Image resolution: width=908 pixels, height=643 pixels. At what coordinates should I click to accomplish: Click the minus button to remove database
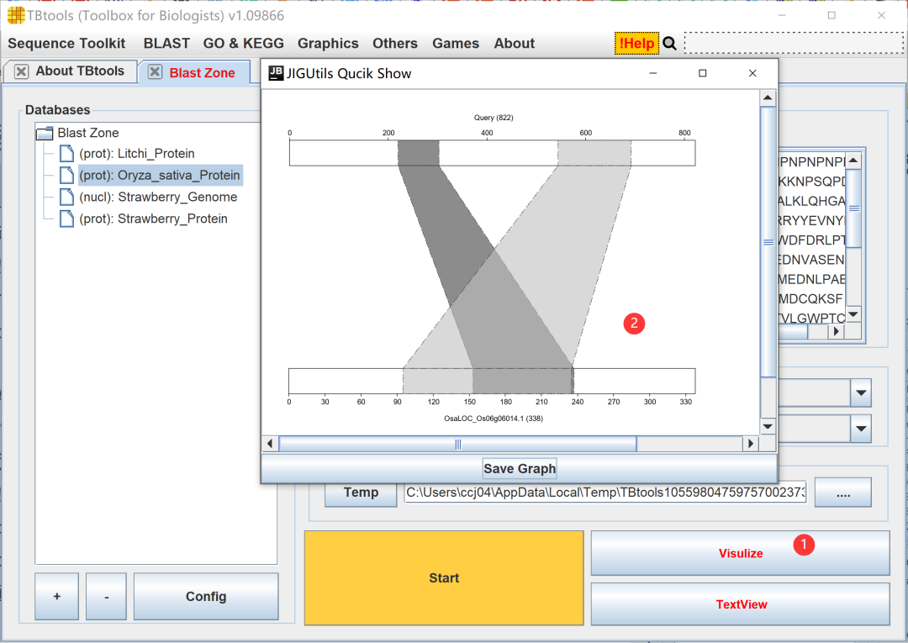point(107,596)
